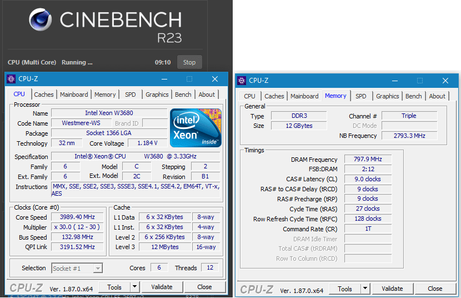Click L1 Data cache value 6 x 32 KBytes
Screen dimensions: 461x298
coord(165,217)
